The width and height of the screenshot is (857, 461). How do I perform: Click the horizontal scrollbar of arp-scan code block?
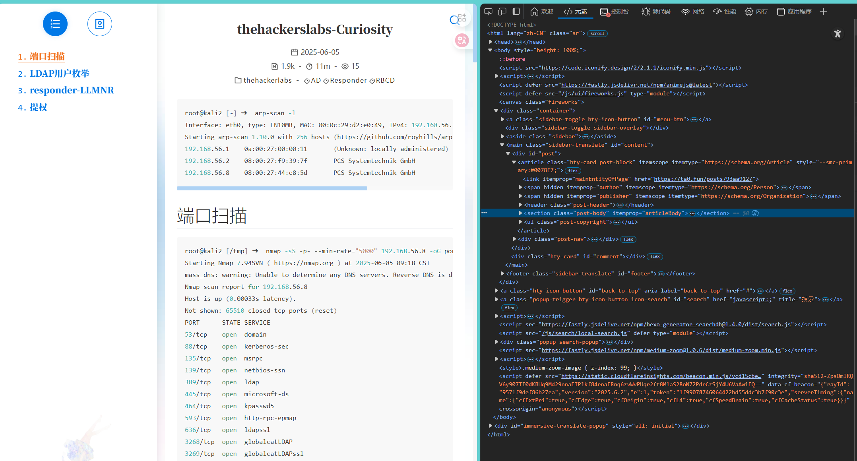(272, 188)
